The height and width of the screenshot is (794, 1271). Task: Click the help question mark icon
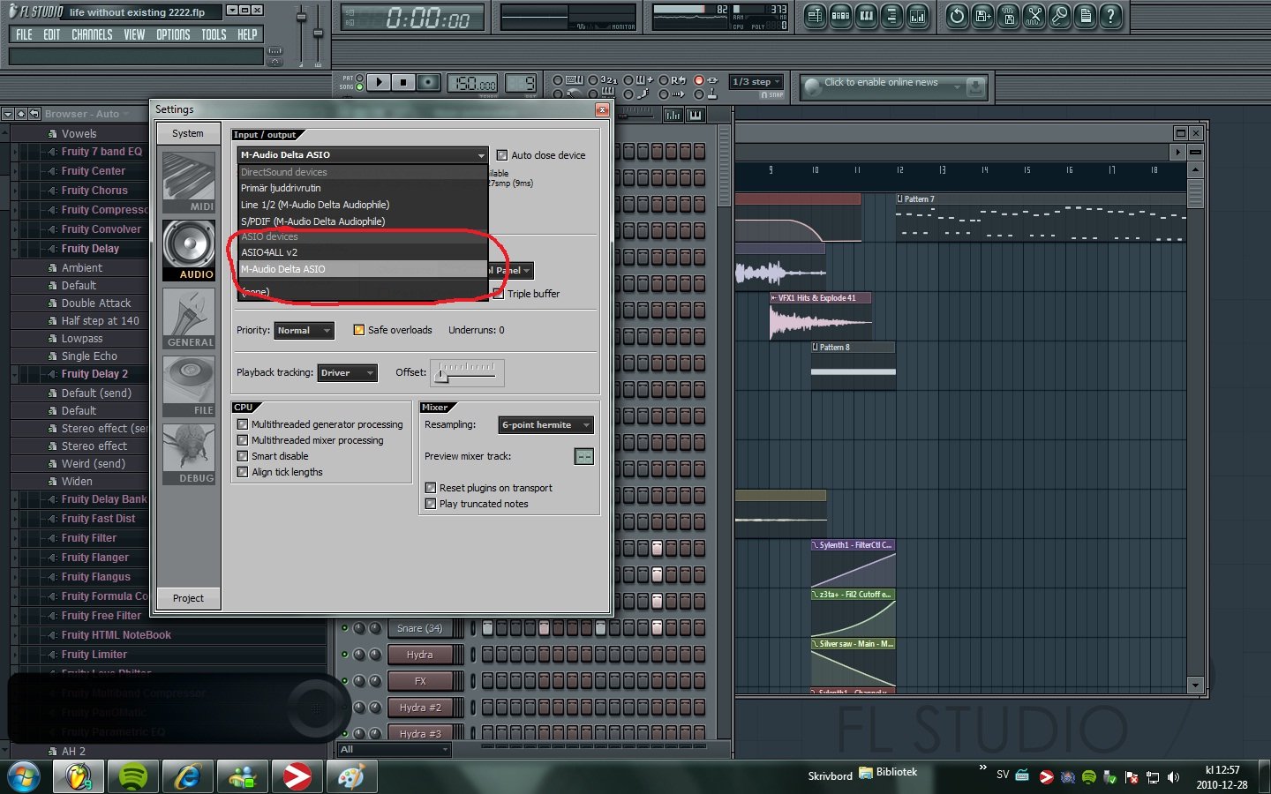1110,15
